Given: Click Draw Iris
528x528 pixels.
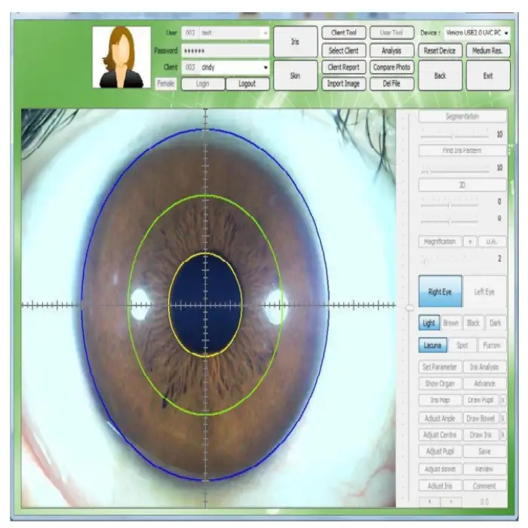Looking at the screenshot, I should [x=480, y=434].
